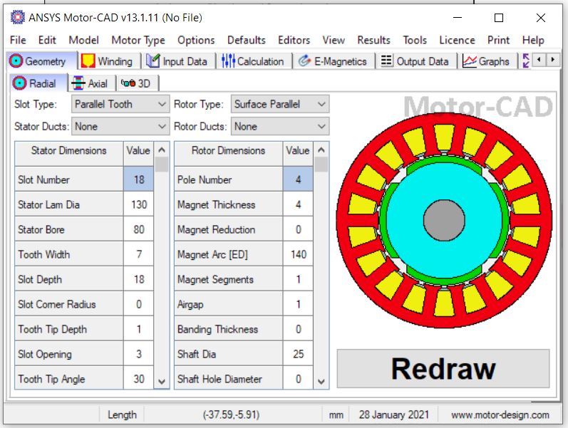Expand the Rotor Ducts dropdown

click(280, 126)
